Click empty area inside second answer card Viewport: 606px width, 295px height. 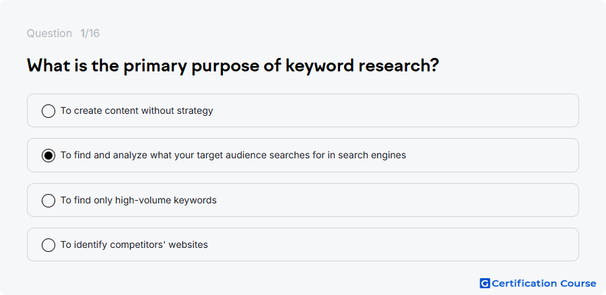(x=491, y=155)
